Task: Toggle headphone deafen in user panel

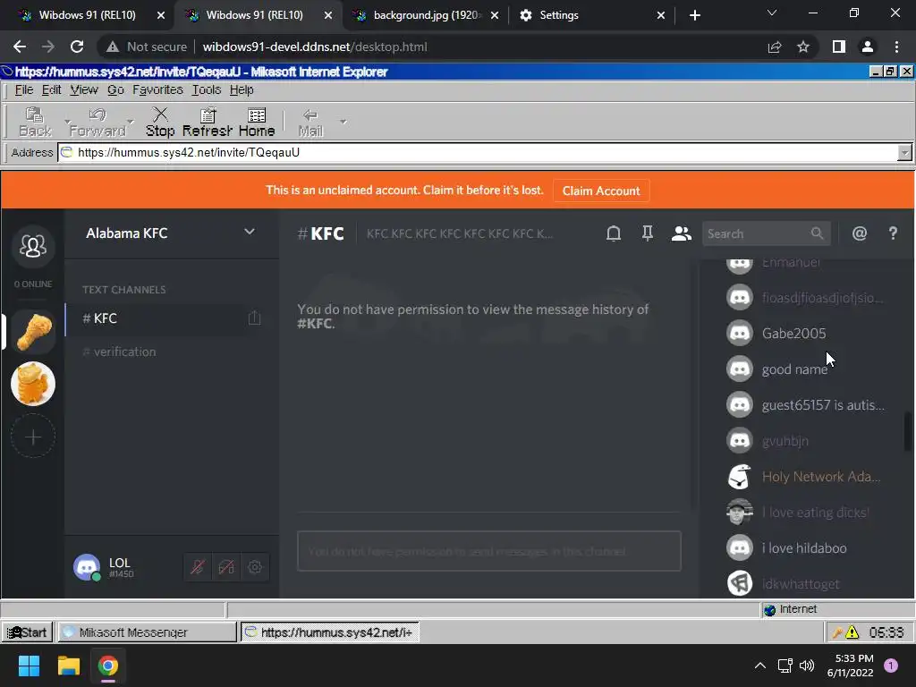Action: (226, 566)
